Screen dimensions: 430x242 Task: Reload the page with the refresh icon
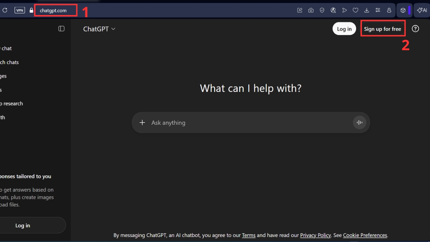[5, 10]
